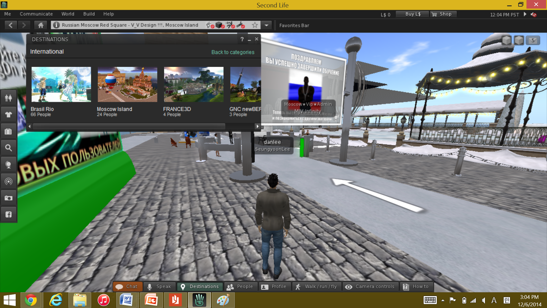This screenshot has width=547, height=308.
Task: Toggle the Walk / run / fly button
Action: click(x=316, y=286)
